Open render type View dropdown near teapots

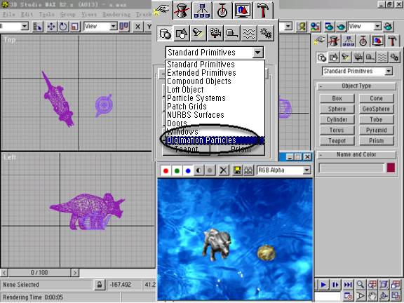coord(377,26)
